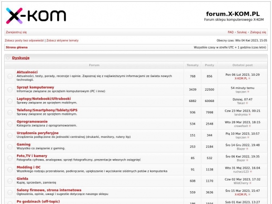Open crowefoxit user profile
The image size is (272, 204).
[x=241, y=126]
